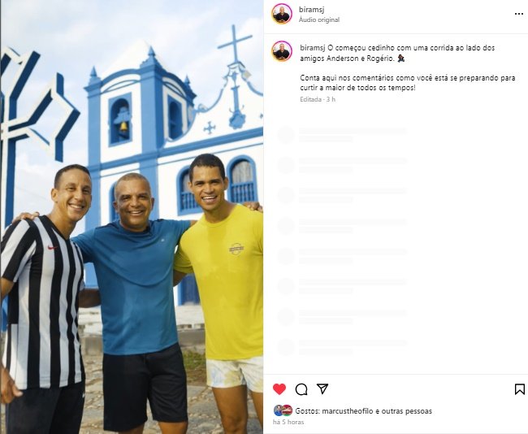
Task: Open biramsj username in the caption
Action: click(x=313, y=48)
